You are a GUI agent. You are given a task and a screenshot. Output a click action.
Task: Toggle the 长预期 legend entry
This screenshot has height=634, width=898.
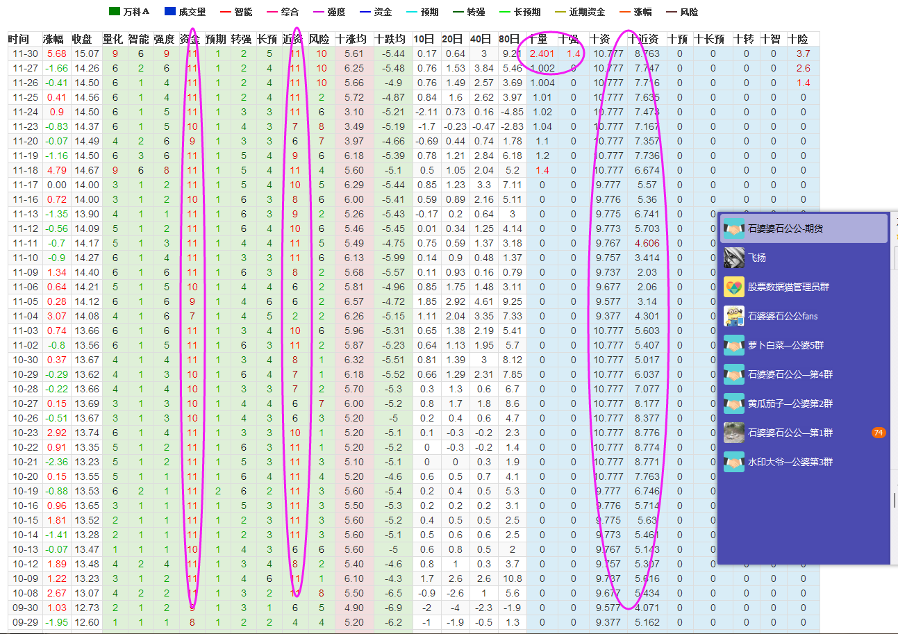[524, 12]
